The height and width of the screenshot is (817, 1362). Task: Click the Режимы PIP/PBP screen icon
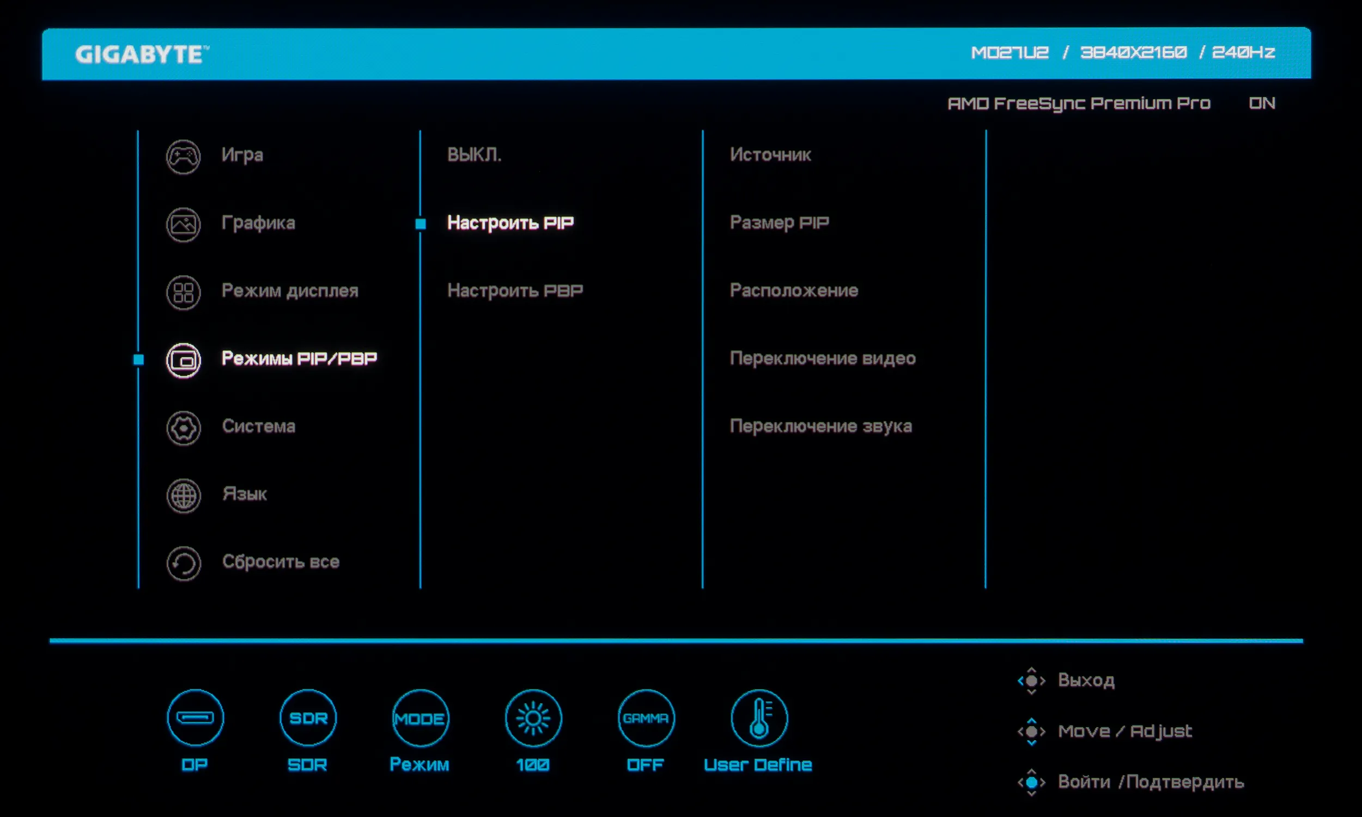pyautogui.click(x=183, y=361)
